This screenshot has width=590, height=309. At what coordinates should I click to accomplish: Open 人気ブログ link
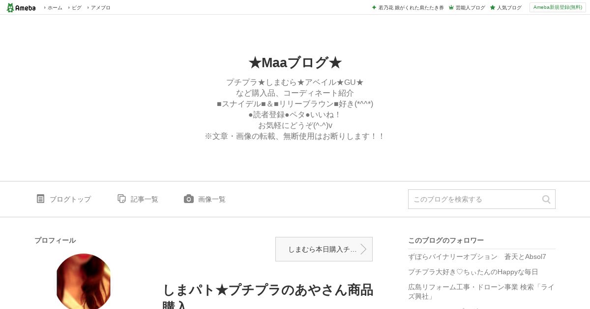(x=509, y=8)
